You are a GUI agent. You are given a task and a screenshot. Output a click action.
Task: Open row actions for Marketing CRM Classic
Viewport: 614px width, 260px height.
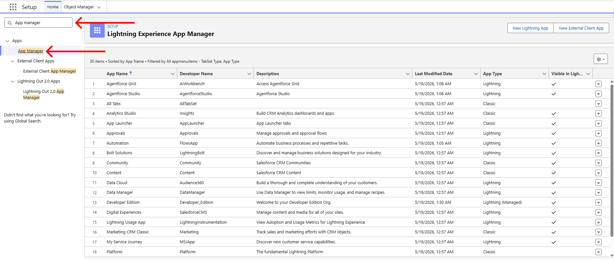tap(599, 232)
